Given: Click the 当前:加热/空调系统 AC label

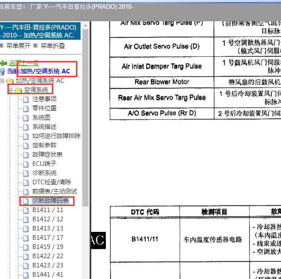Looking at the screenshot, I should pyautogui.click(x=38, y=71).
